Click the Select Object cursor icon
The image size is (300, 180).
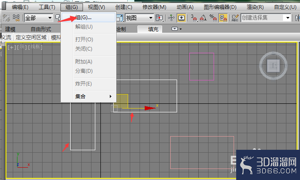[x=57, y=17]
